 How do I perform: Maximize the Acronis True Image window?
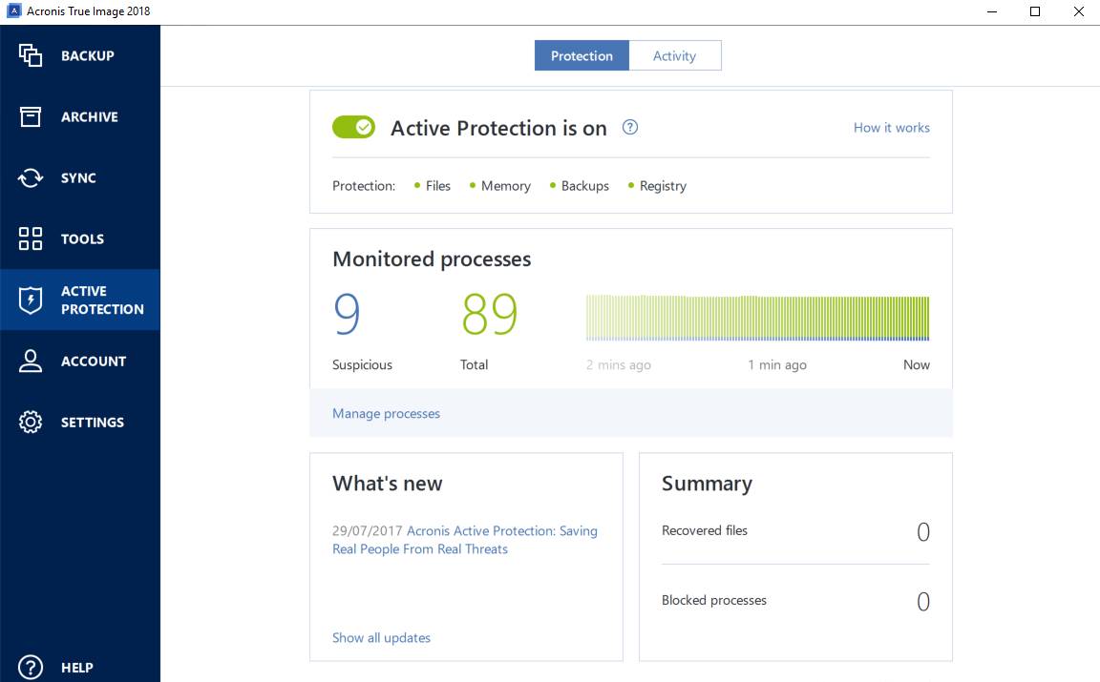coord(1035,11)
